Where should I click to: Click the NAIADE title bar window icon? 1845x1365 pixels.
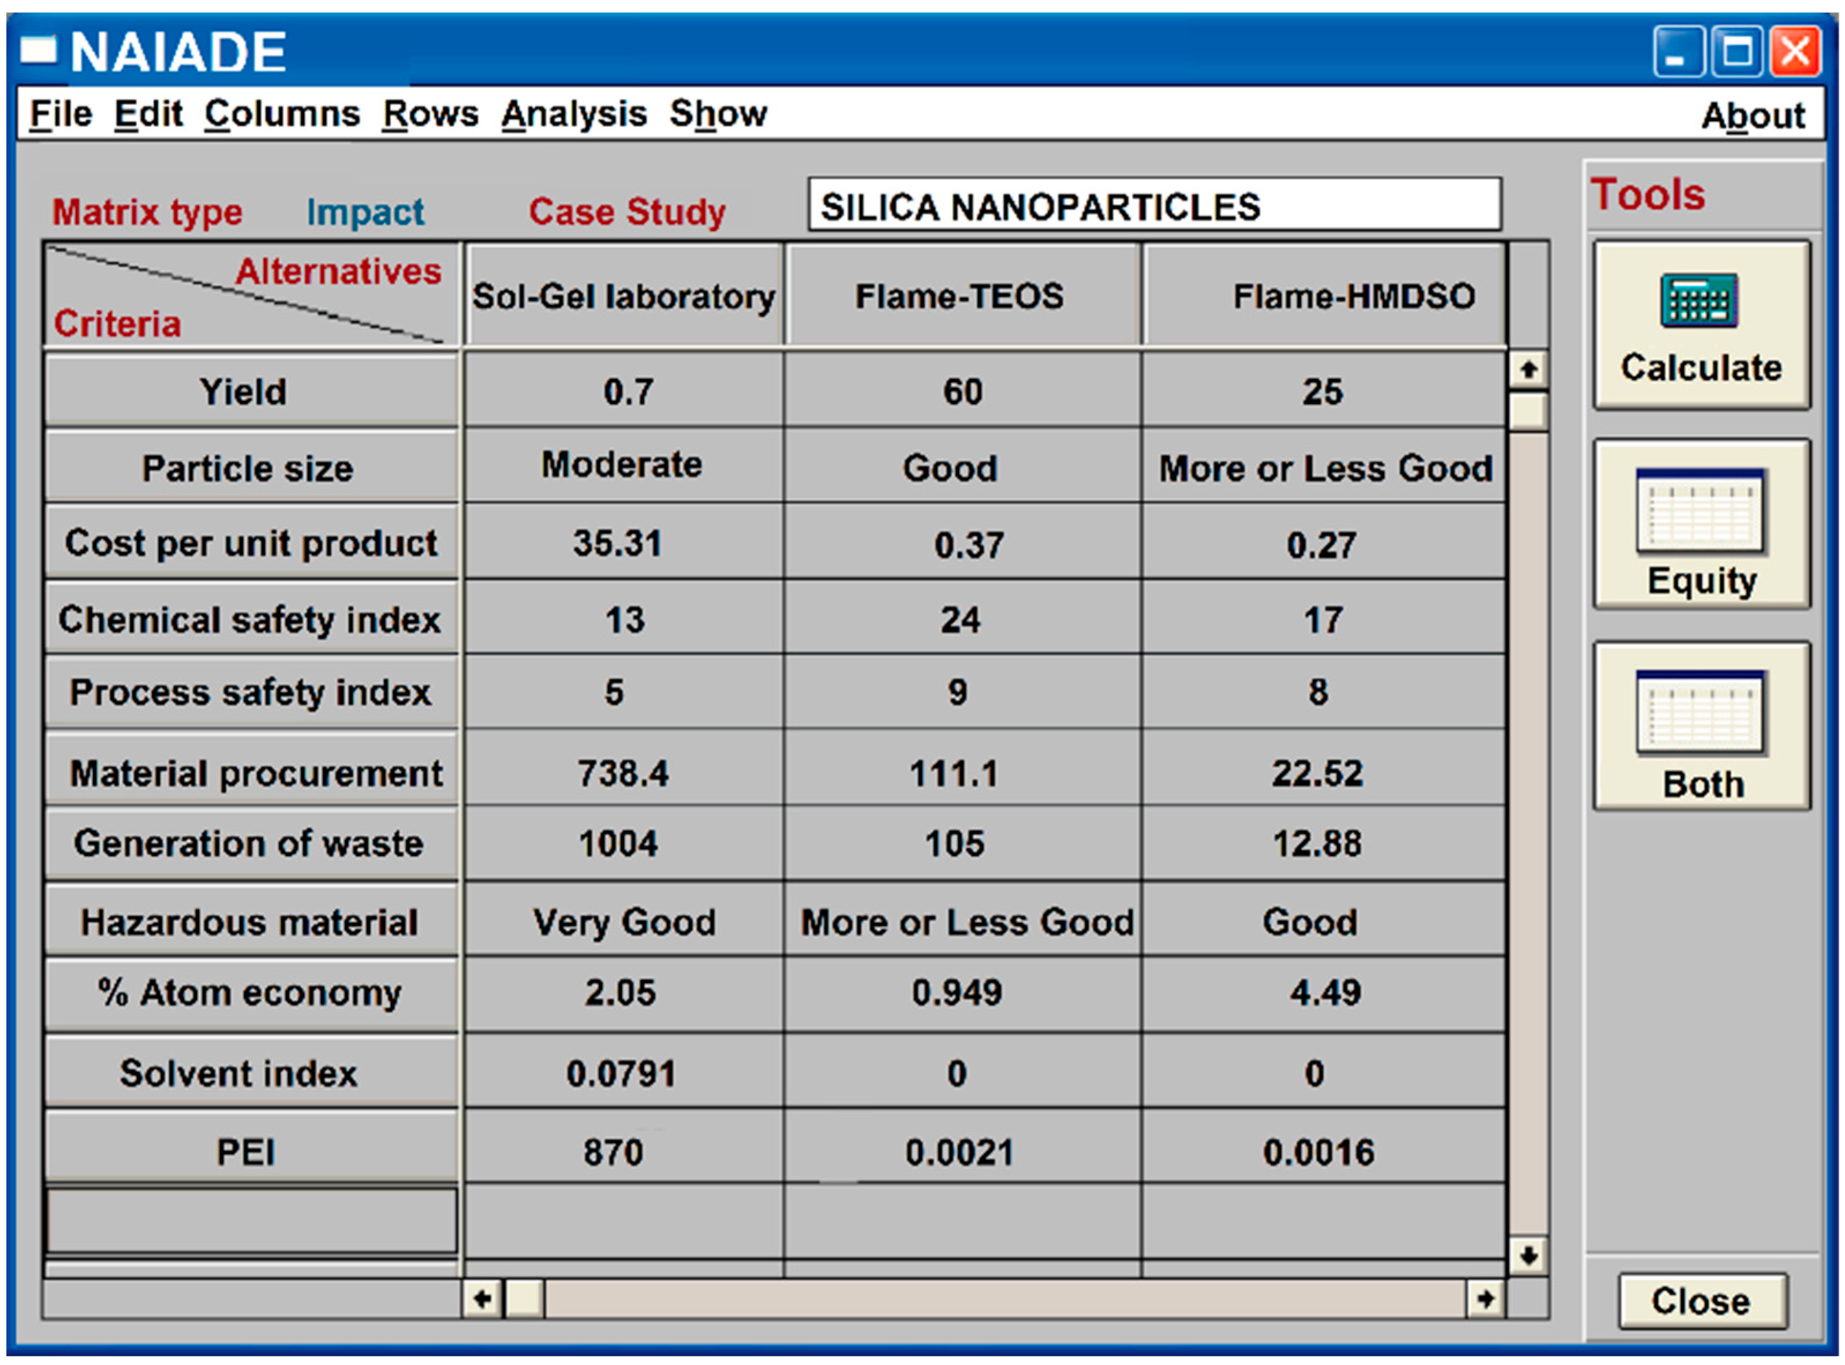[38, 50]
